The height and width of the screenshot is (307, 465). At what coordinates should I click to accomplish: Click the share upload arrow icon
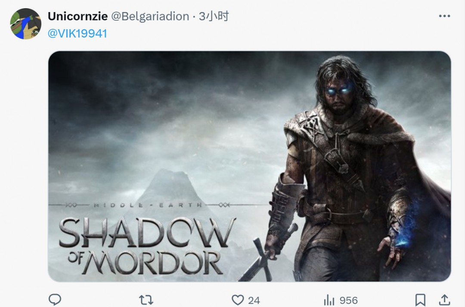coord(444,300)
